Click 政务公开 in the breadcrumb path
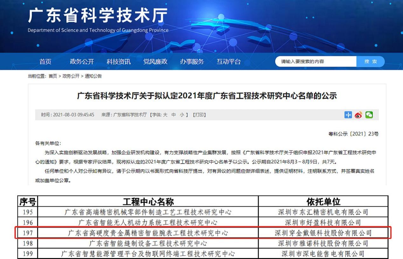 71,76
